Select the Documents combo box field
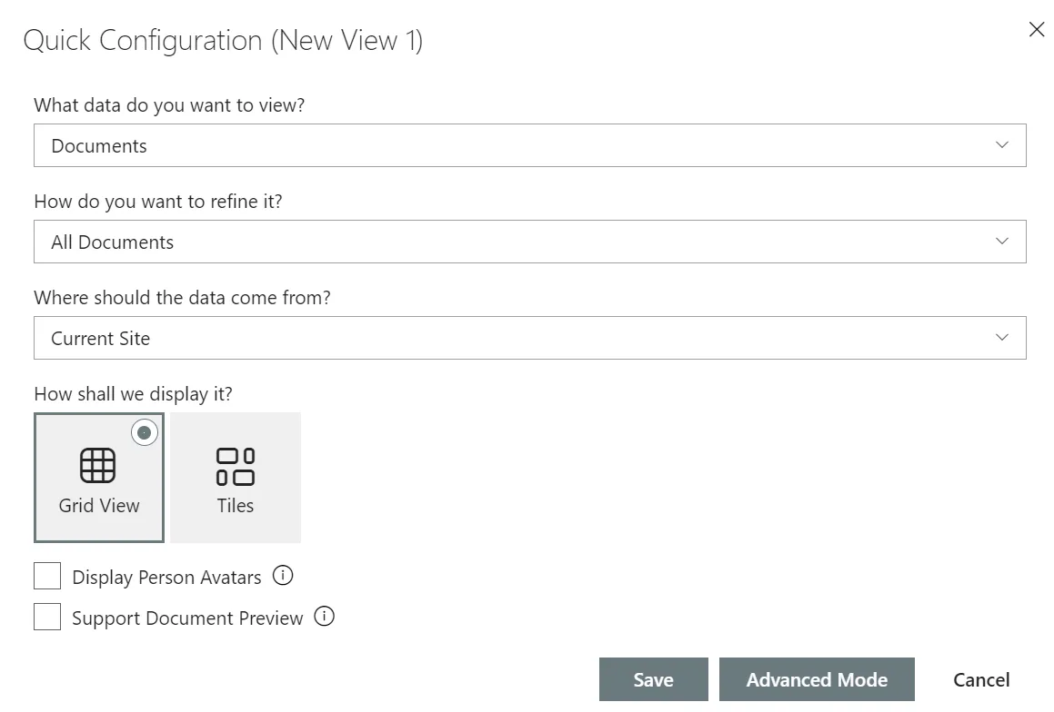1054x712 pixels. coord(364,145)
